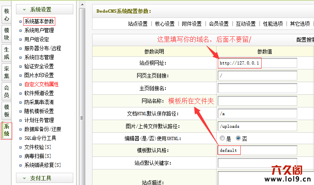Click the 站点默认关键字 input field
The image size is (314, 185).
(x=258, y=163)
